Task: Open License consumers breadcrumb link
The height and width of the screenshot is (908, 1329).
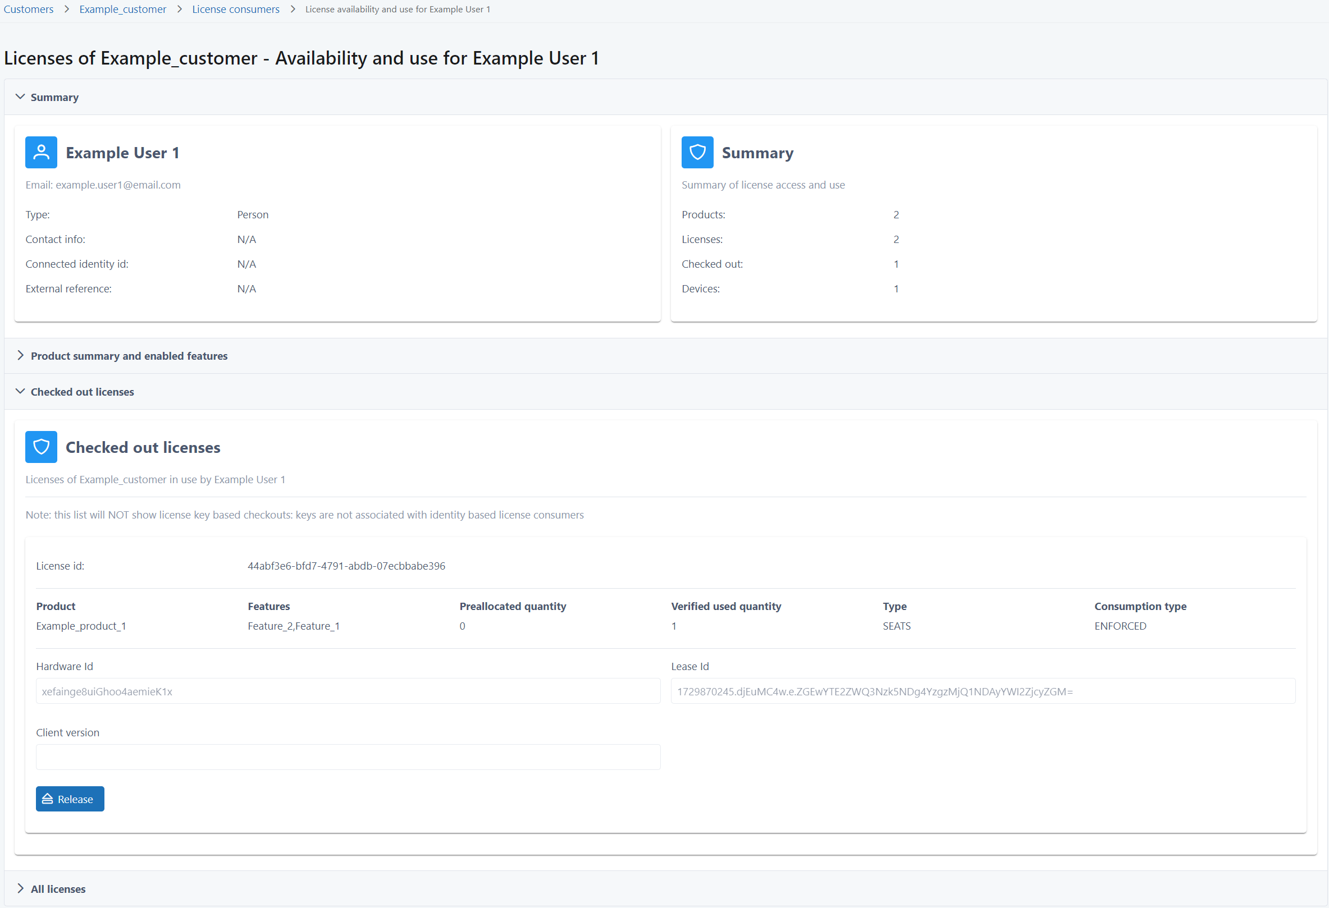Action: 236,9
